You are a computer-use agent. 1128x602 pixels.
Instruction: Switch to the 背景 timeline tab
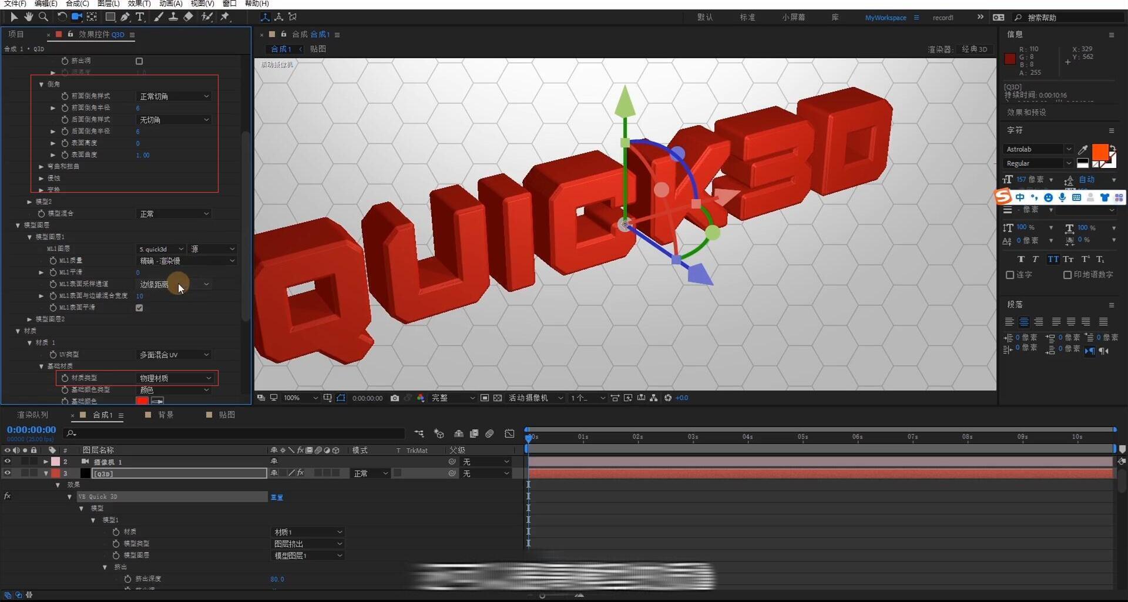pos(166,415)
